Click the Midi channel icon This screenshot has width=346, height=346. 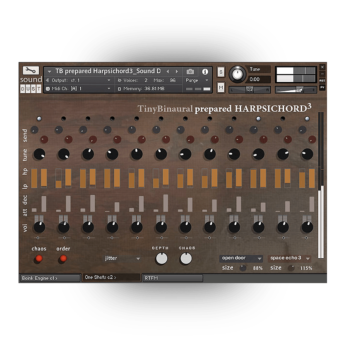(x=48, y=89)
